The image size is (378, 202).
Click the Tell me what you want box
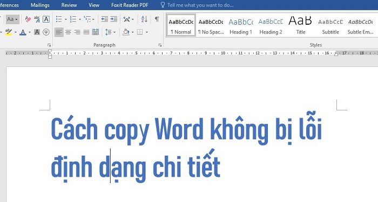[200, 5]
